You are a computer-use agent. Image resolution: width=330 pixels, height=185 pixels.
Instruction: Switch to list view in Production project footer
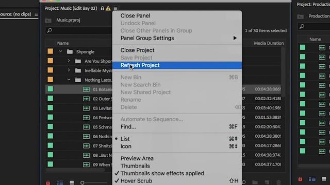(312, 179)
